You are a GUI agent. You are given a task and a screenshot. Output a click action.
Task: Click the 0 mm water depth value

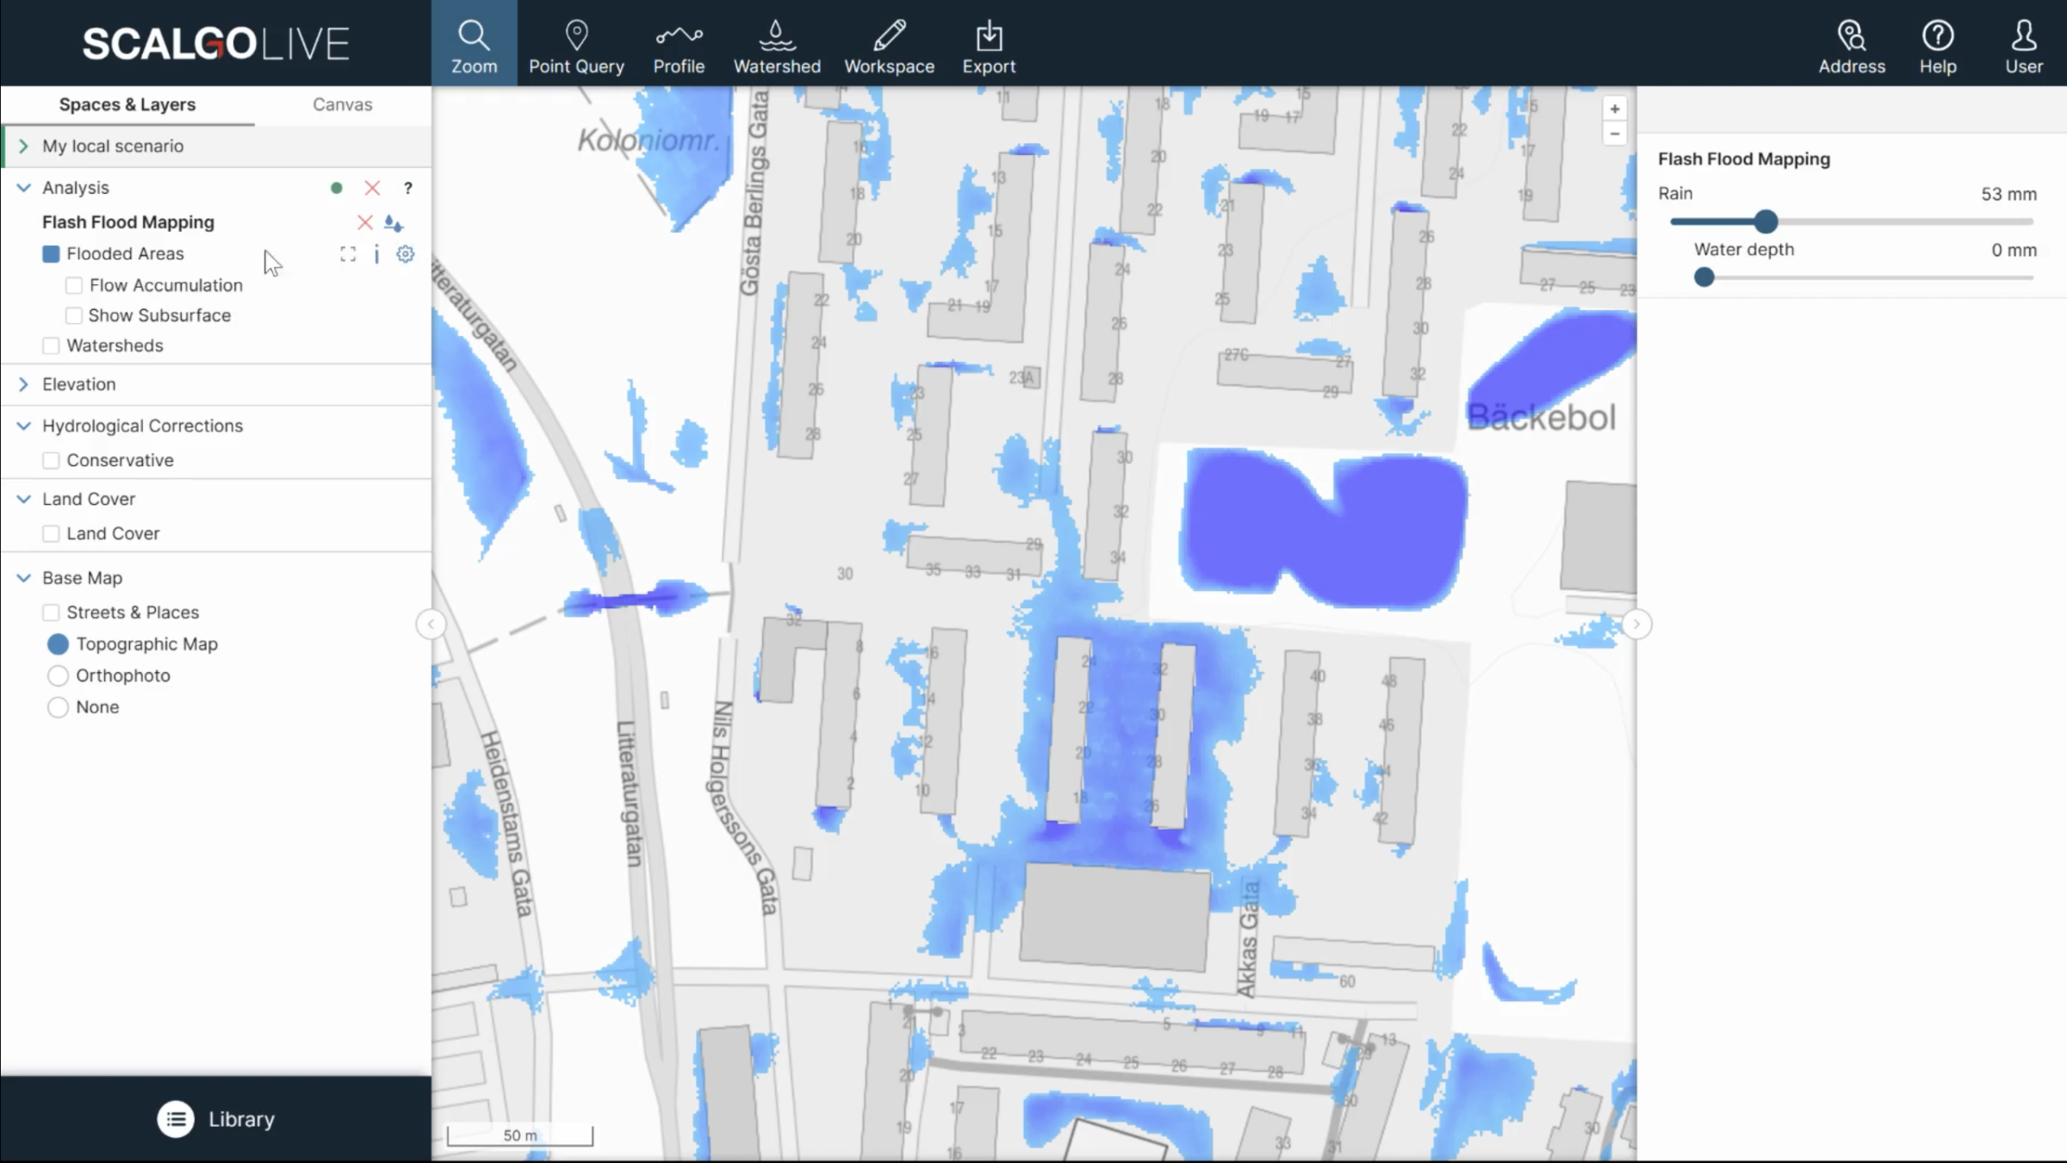pyautogui.click(x=2014, y=250)
